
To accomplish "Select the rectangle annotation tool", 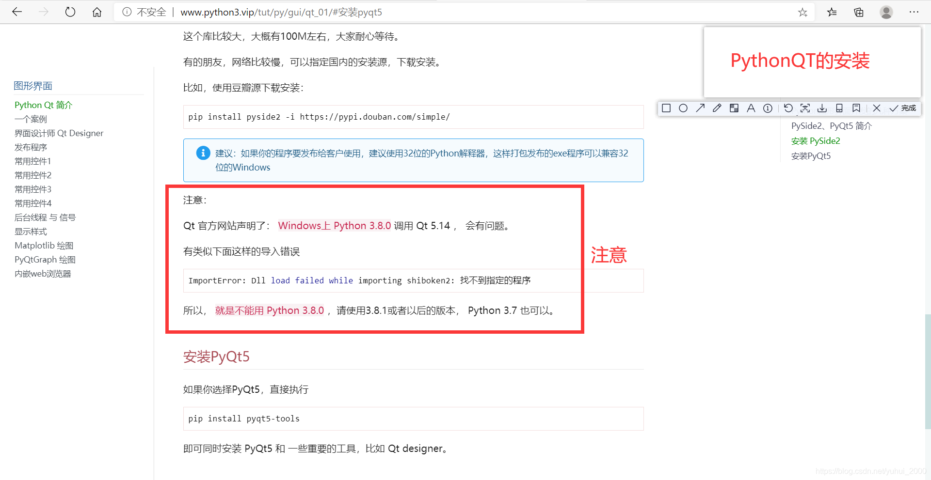I will (x=666, y=108).
